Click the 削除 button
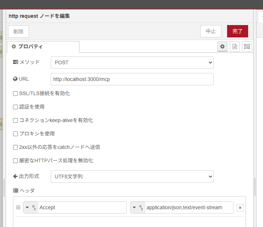Image resolution: width=263 pixels, height=227 pixels. tap(19, 32)
